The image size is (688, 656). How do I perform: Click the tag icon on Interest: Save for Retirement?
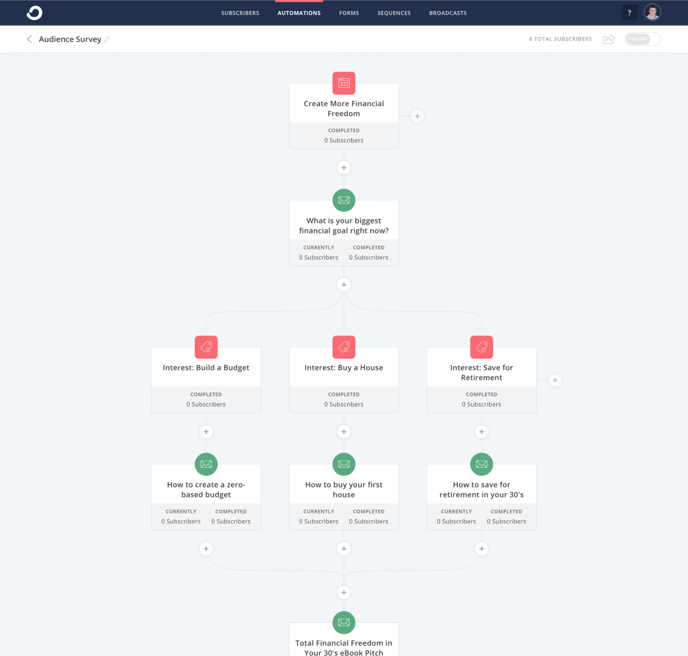pyautogui.click(x=481, y=347)
